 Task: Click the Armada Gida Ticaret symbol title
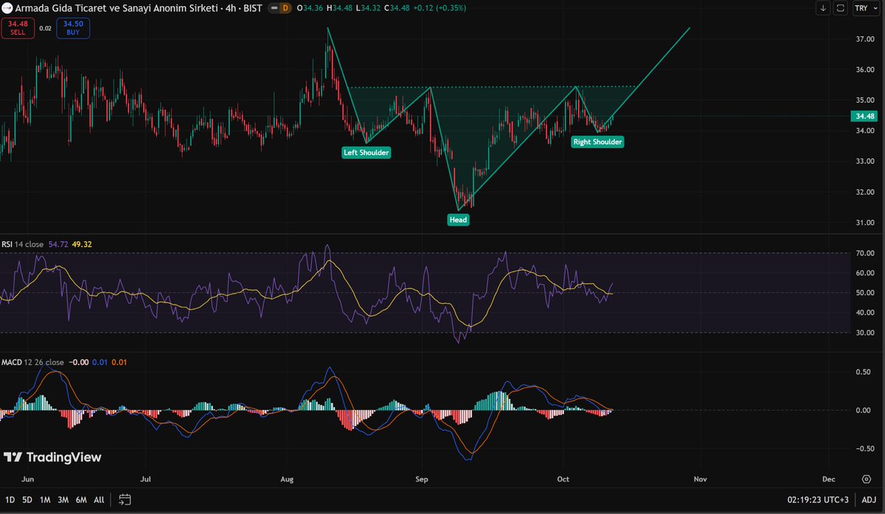[117, 8]
